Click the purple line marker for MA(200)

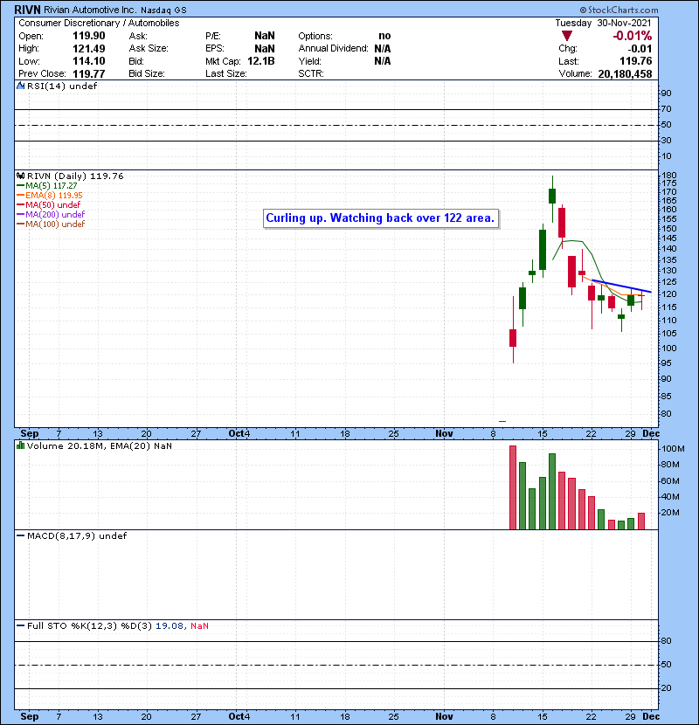(x=20, y=215)
